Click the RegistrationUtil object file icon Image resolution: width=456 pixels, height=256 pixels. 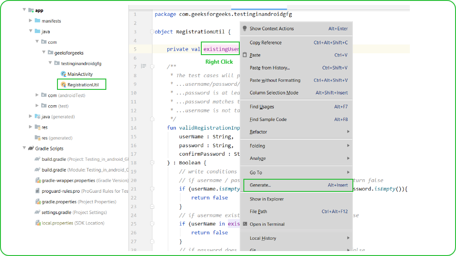click(x=63, y=85)
